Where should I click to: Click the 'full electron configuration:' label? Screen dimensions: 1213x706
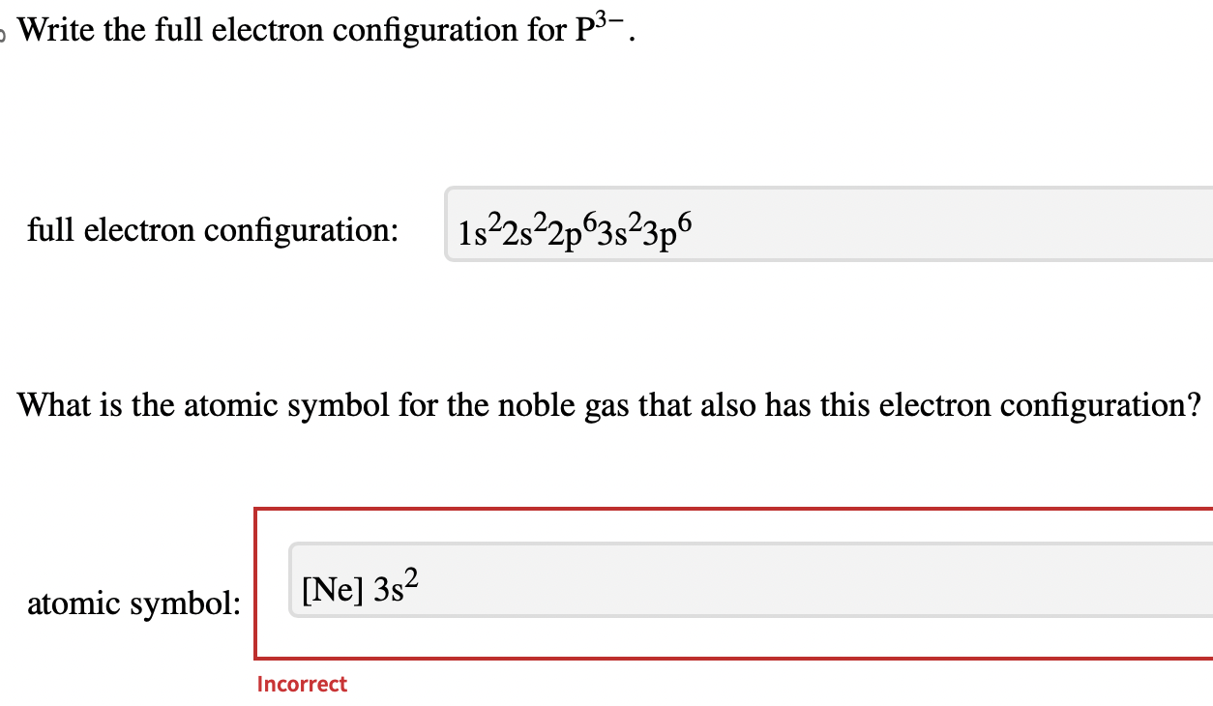pyautogui.click(x=215, y=230)
